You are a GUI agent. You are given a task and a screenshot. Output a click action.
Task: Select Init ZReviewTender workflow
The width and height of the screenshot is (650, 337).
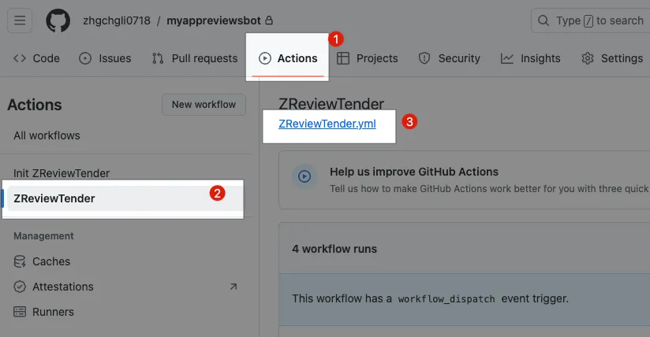coord(62,173)
